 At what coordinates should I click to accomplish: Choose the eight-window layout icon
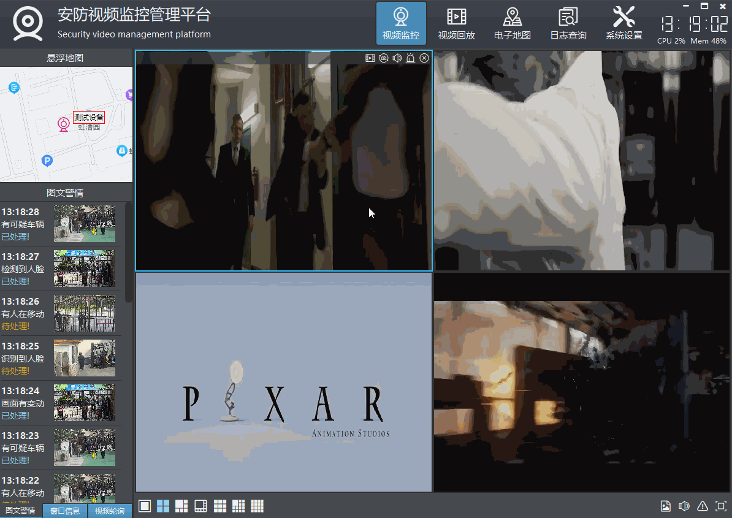[x=200, y=506]
